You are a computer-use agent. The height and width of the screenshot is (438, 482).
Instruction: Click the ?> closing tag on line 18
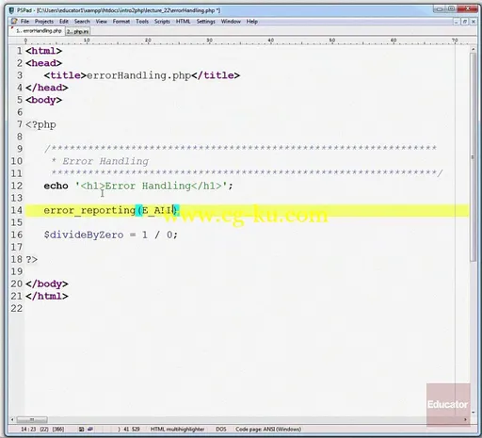point(31,260)
